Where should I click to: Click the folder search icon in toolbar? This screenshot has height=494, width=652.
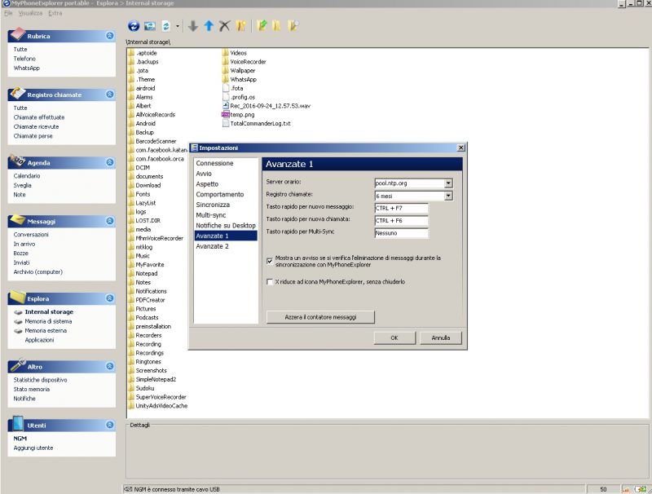point(293,26)
